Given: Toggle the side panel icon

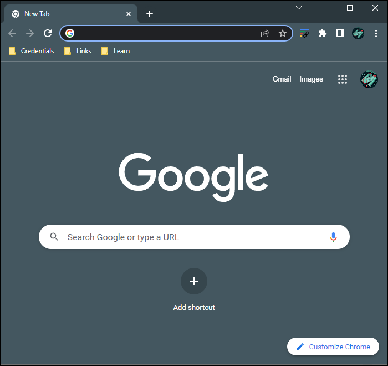Looking at the screenshot, I should 340,33.
